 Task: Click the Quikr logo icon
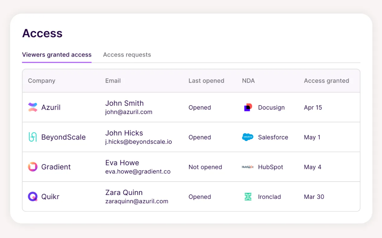(32, 196)
